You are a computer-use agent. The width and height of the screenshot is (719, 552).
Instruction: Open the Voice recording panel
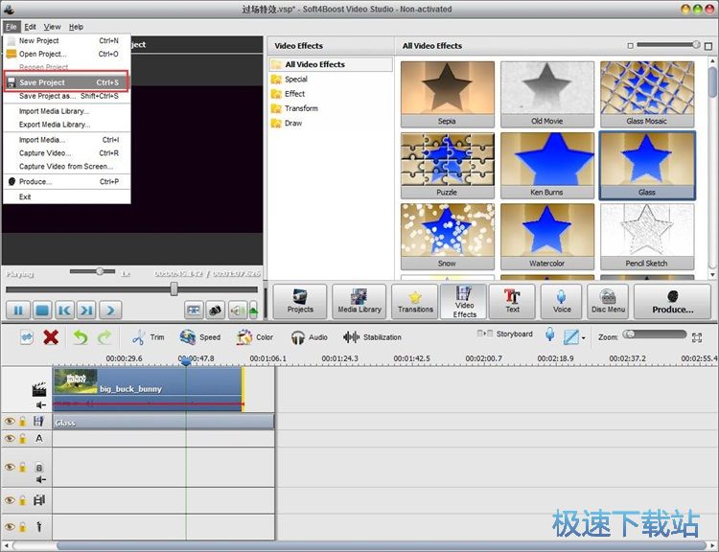[561, 301]
